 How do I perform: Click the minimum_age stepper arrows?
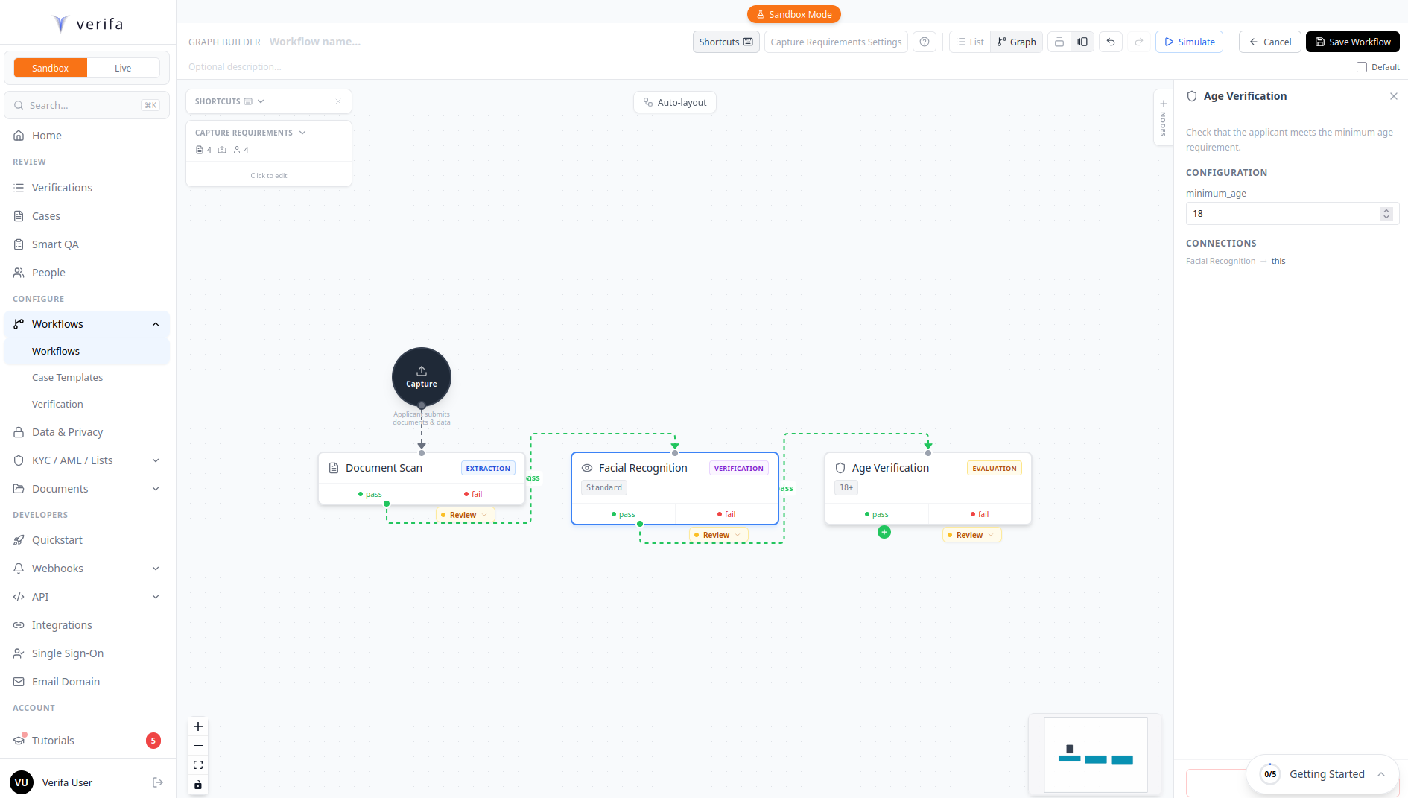1386,214
